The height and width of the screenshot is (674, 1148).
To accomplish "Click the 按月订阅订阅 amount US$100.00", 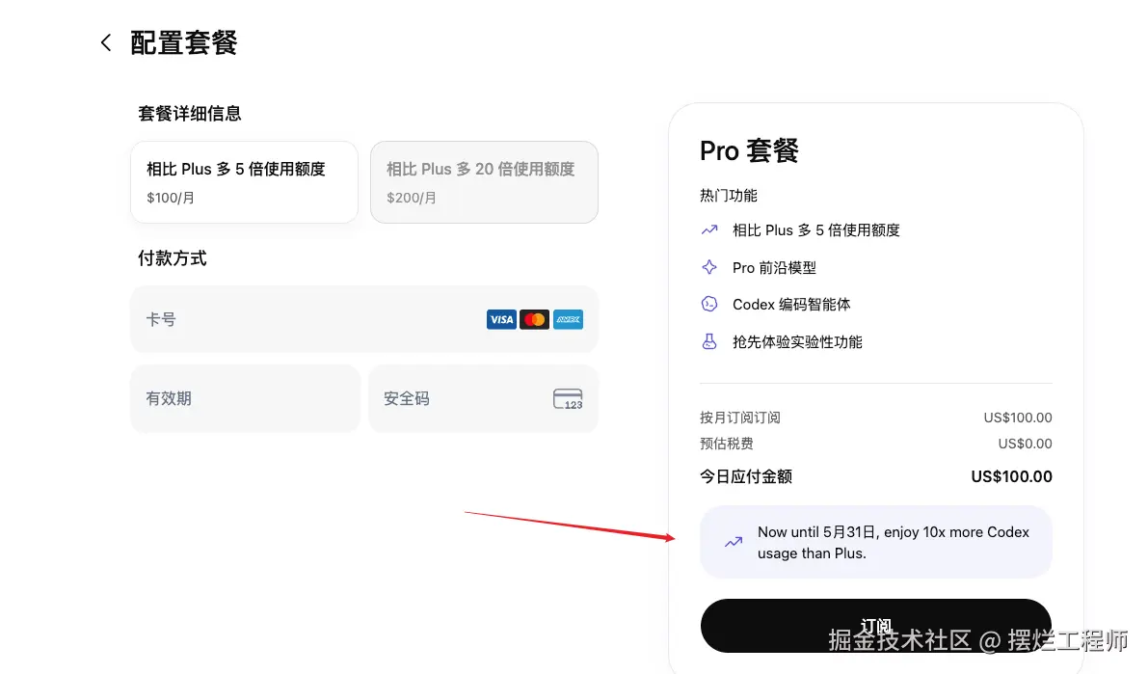I will [x=1018, y=418].
